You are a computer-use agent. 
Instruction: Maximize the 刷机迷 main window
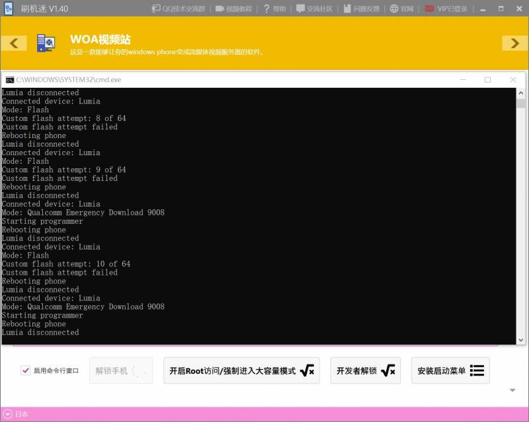tap(501, 9)
